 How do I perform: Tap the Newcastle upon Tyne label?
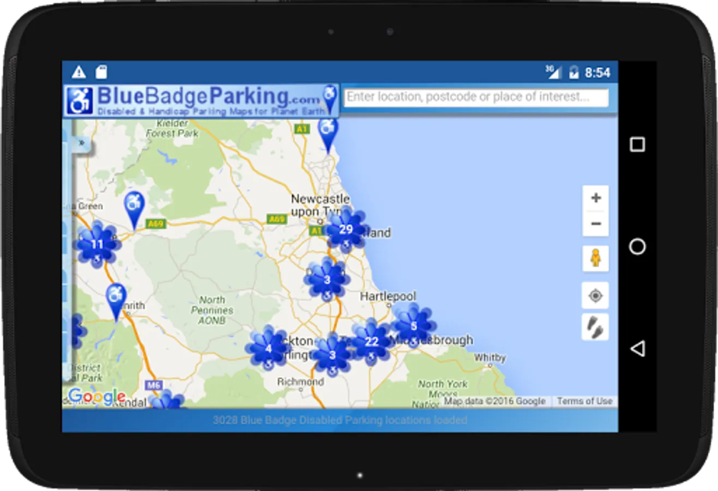tap(320, 205)
